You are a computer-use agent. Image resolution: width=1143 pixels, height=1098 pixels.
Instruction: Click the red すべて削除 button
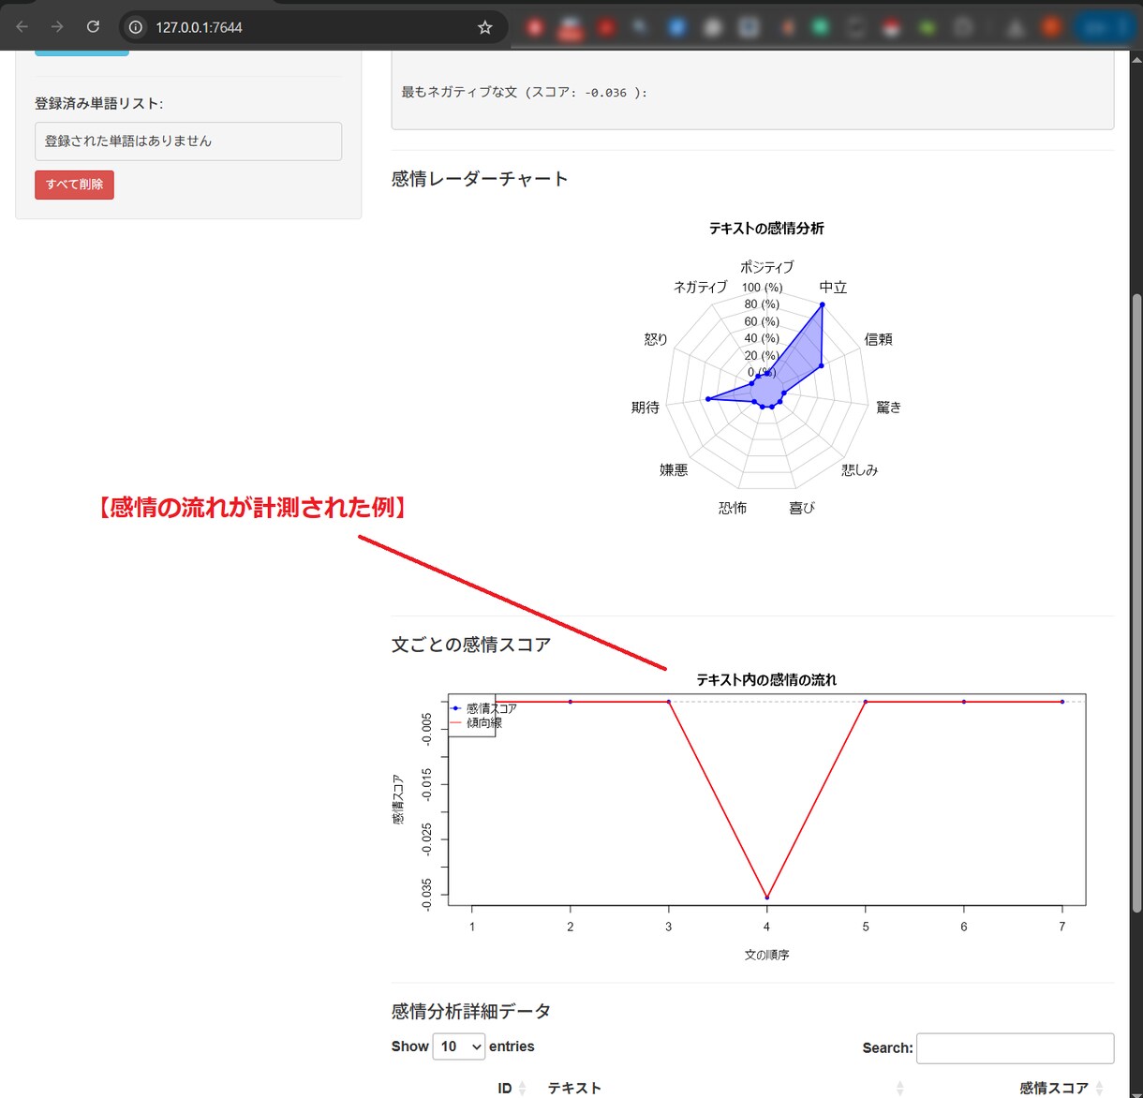74,185
